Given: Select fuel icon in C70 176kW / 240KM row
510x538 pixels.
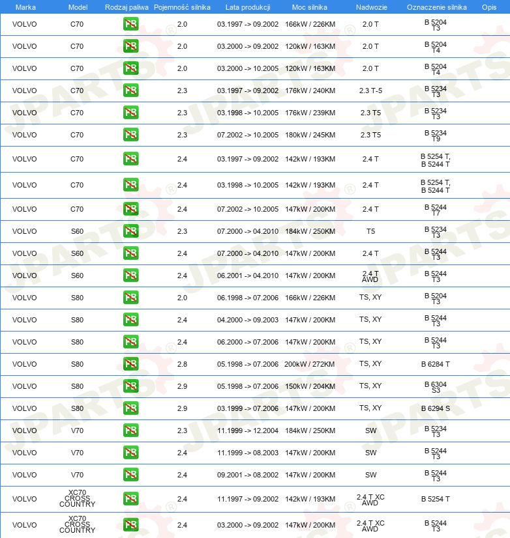Looking at the screenshot, I should click(130, 91).
